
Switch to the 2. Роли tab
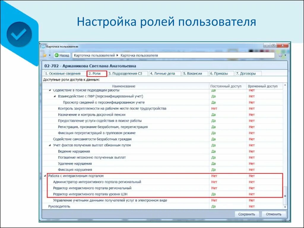(96, 74)
